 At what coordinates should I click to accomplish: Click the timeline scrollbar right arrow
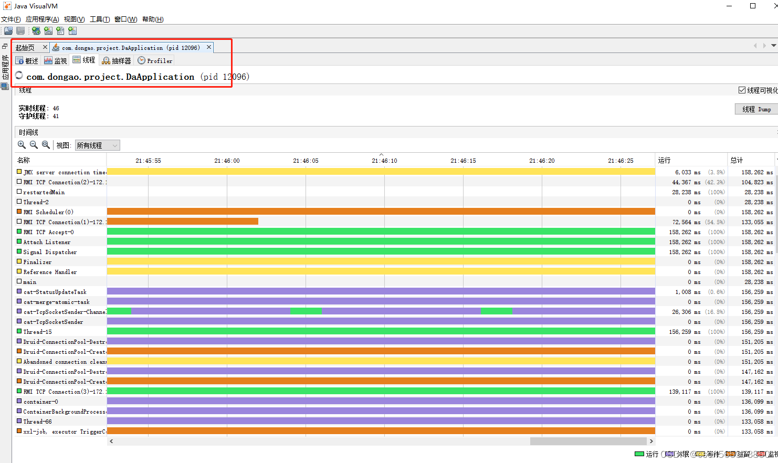coord(651,441)
